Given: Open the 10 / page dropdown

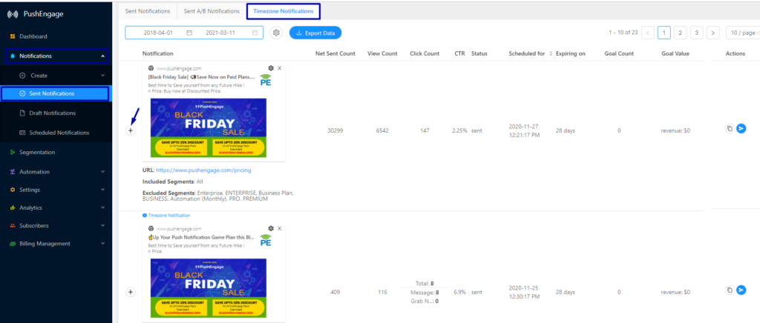Looking at the screenshot, I should pos(743,33).
